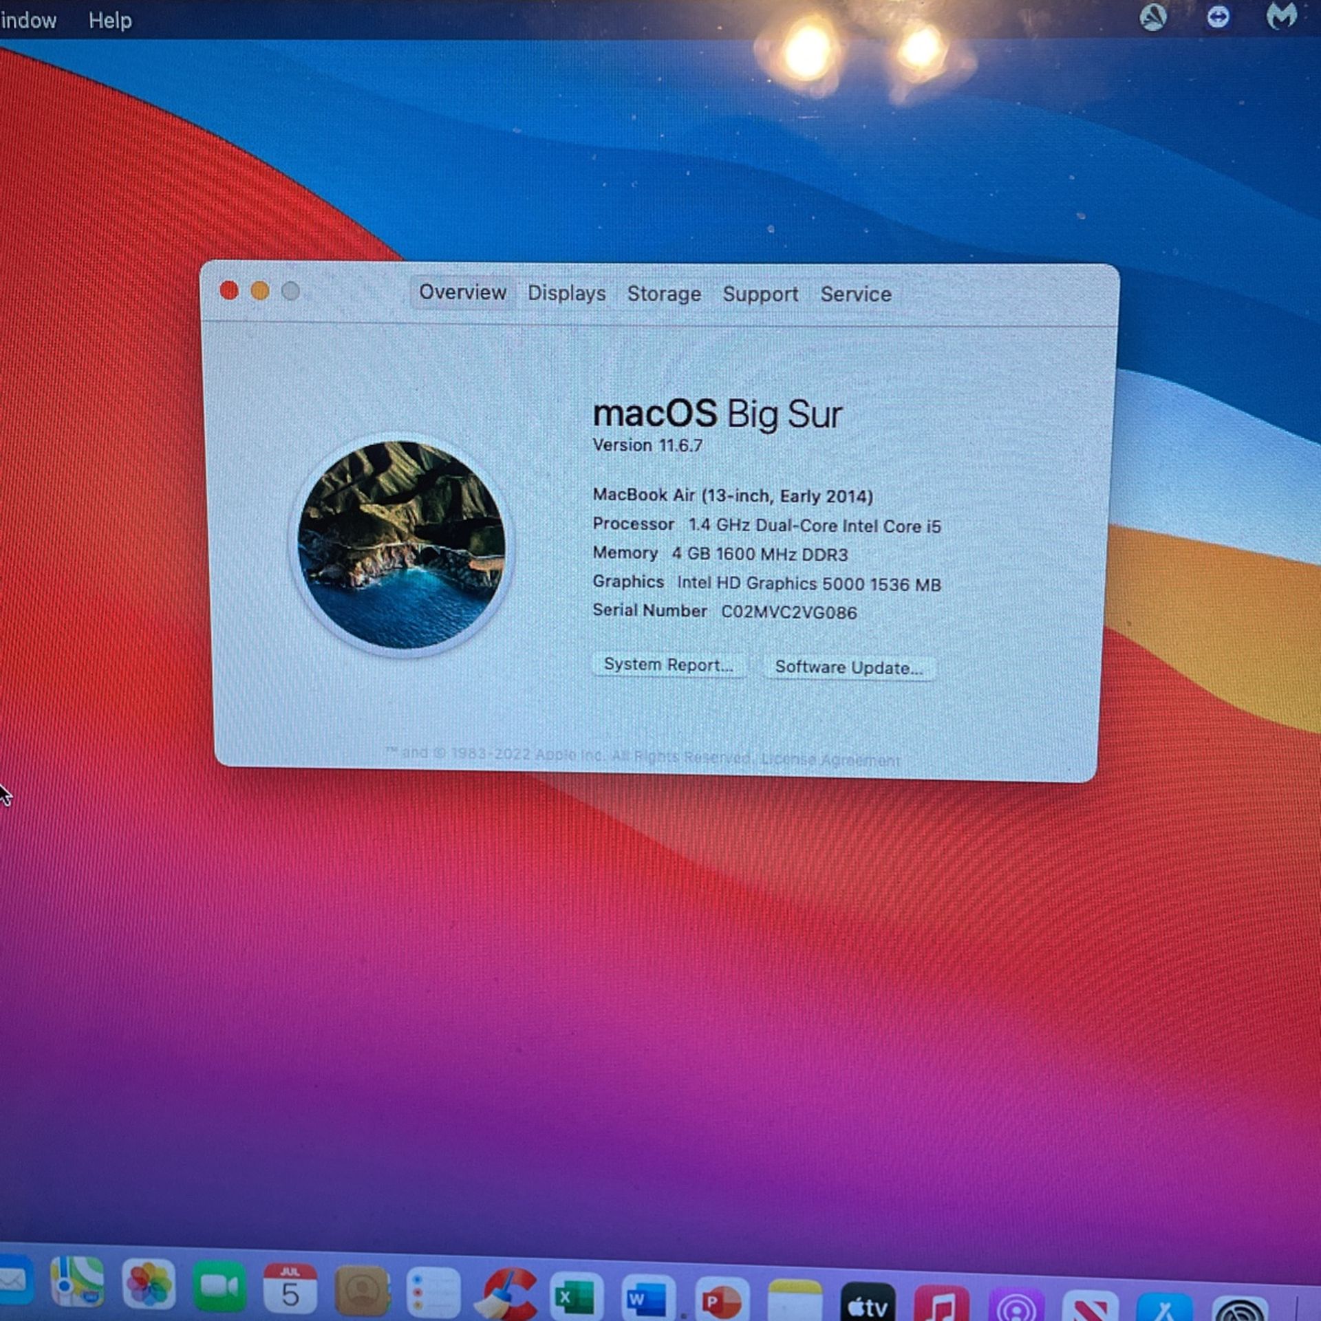This screenshot has height=1321, width=1321.
Task: Minimize the About This Mac window
Action: click(x=260, y=291)
